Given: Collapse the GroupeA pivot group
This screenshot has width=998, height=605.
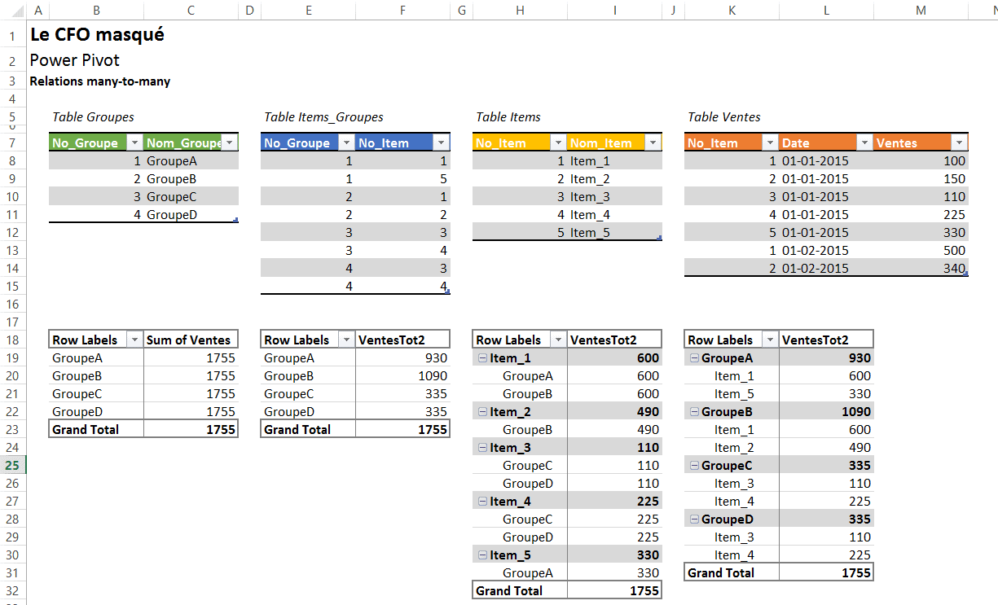Looking at the screenshot, I should tap(694, 358).
